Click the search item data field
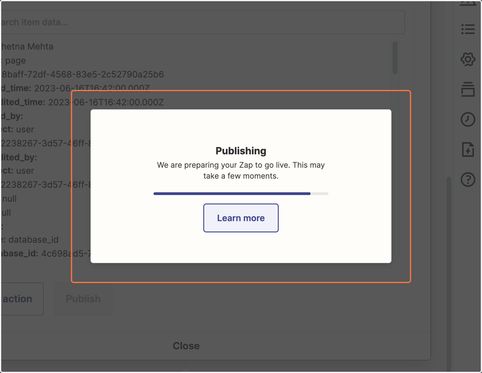482x373 pixels. (x=202, y=22)
